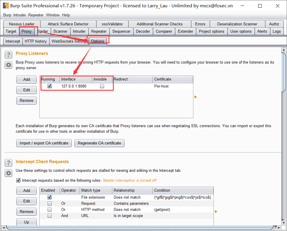This screenshot has height=231, width=287.
Task: Open the Logs tab
Action: click(276, 31)
